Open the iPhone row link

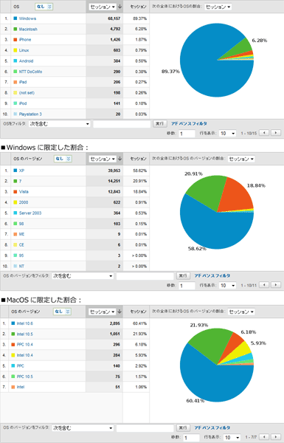point(25,40)
